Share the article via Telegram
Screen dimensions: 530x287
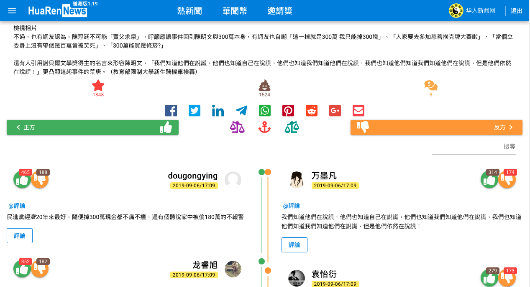click(x=241, y=111)
